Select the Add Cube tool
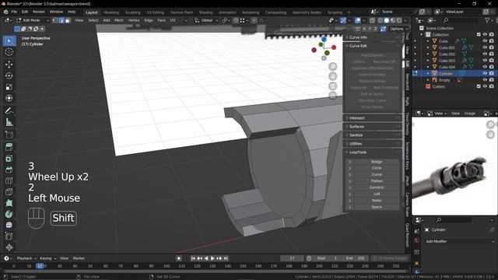This screenshot has height=280, width=498. click(9, 135)
